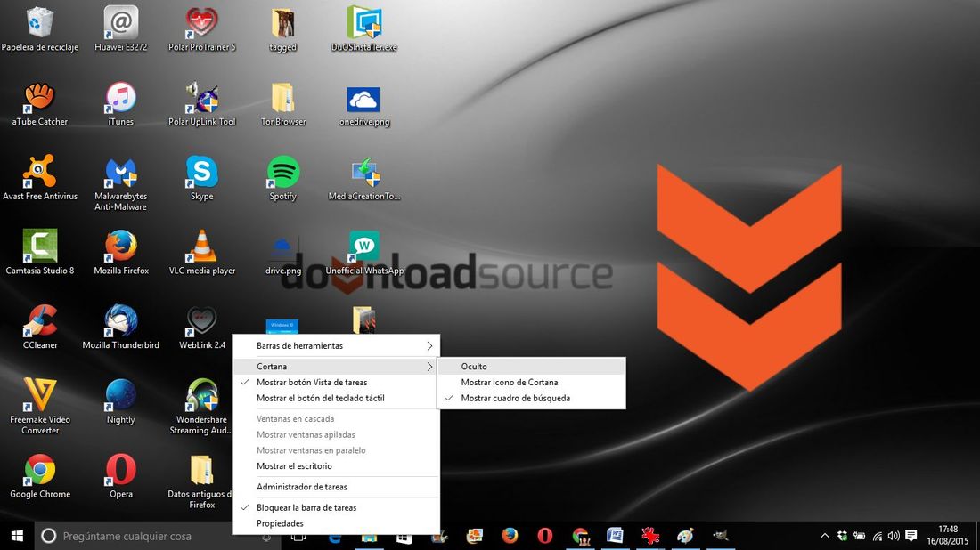980x550 pixels.
Task: Select the Polar ProTrainer 5 shortcut
Action: click(x=202, y=29)
